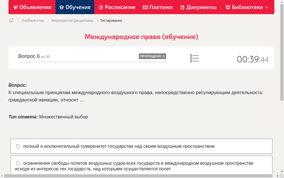Click the test progress bar
Image resolution: width=284 pixels, height=178 pixels.
pos(92,62)
